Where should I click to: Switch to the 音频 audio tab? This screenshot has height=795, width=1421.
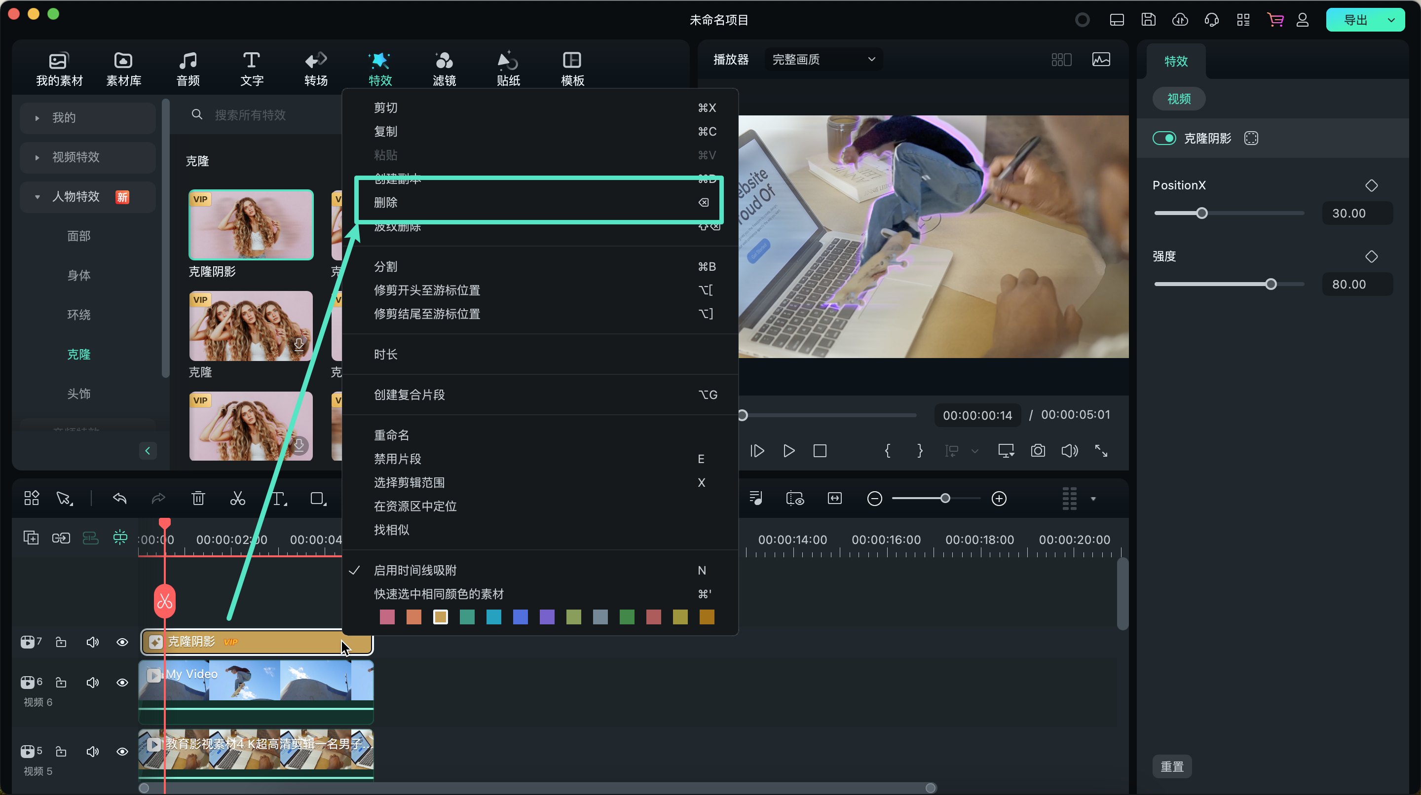click(x=187, y=69)
